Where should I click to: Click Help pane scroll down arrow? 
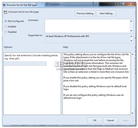[x=132, y=113]
